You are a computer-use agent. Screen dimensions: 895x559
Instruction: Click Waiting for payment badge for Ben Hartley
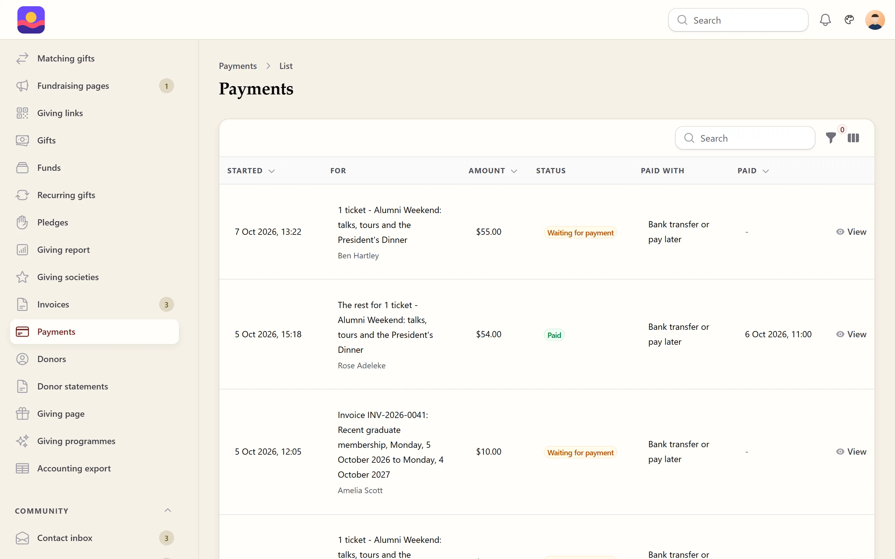pos(580,233)
